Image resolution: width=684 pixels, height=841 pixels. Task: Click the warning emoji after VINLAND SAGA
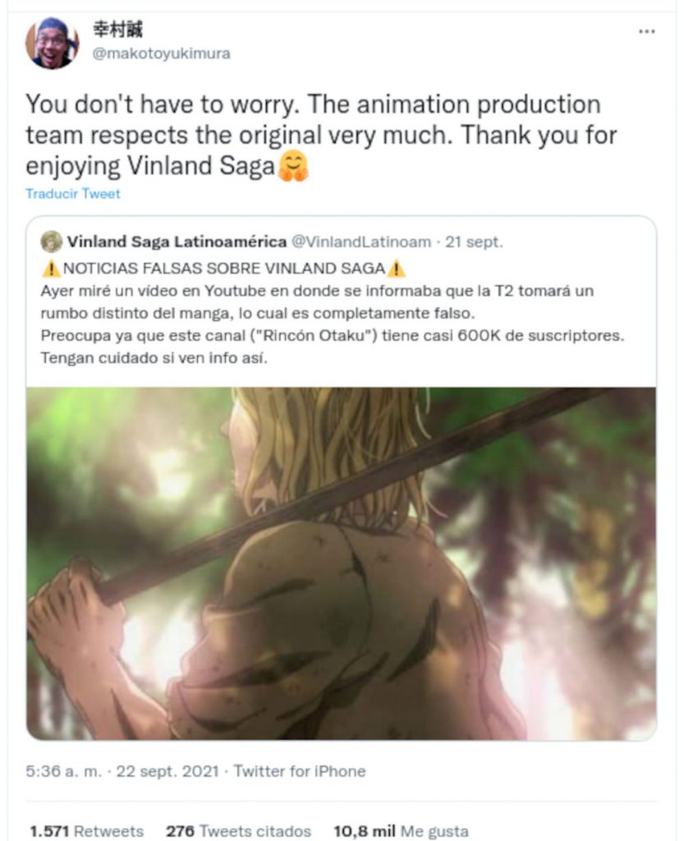tap(397, 269)
